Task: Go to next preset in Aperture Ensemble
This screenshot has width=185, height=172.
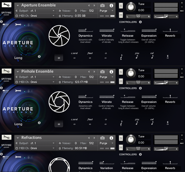Action: click(94, 6)
